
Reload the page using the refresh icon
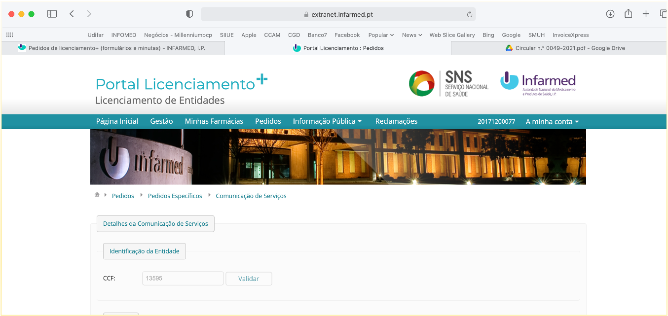click(x=470, y=14)
